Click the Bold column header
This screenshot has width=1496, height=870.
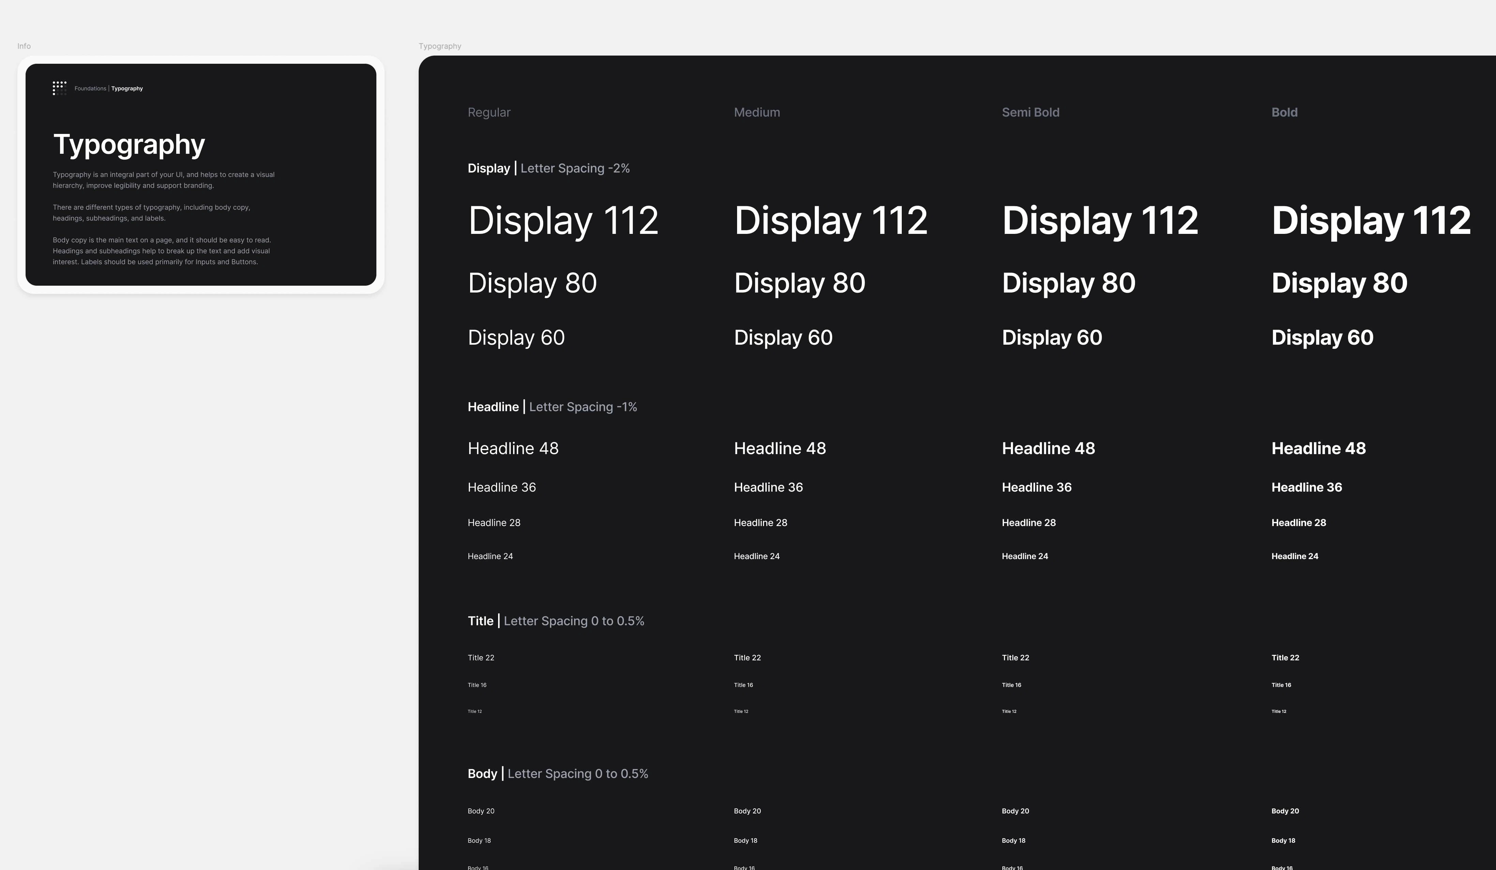click(1284, 113)
